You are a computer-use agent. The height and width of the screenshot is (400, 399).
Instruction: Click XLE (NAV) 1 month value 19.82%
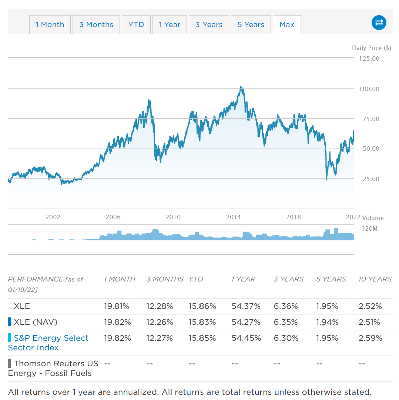(117, 322)
